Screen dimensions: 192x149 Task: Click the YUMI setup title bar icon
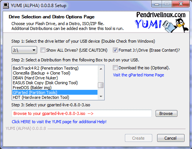[x=6, y=6]
